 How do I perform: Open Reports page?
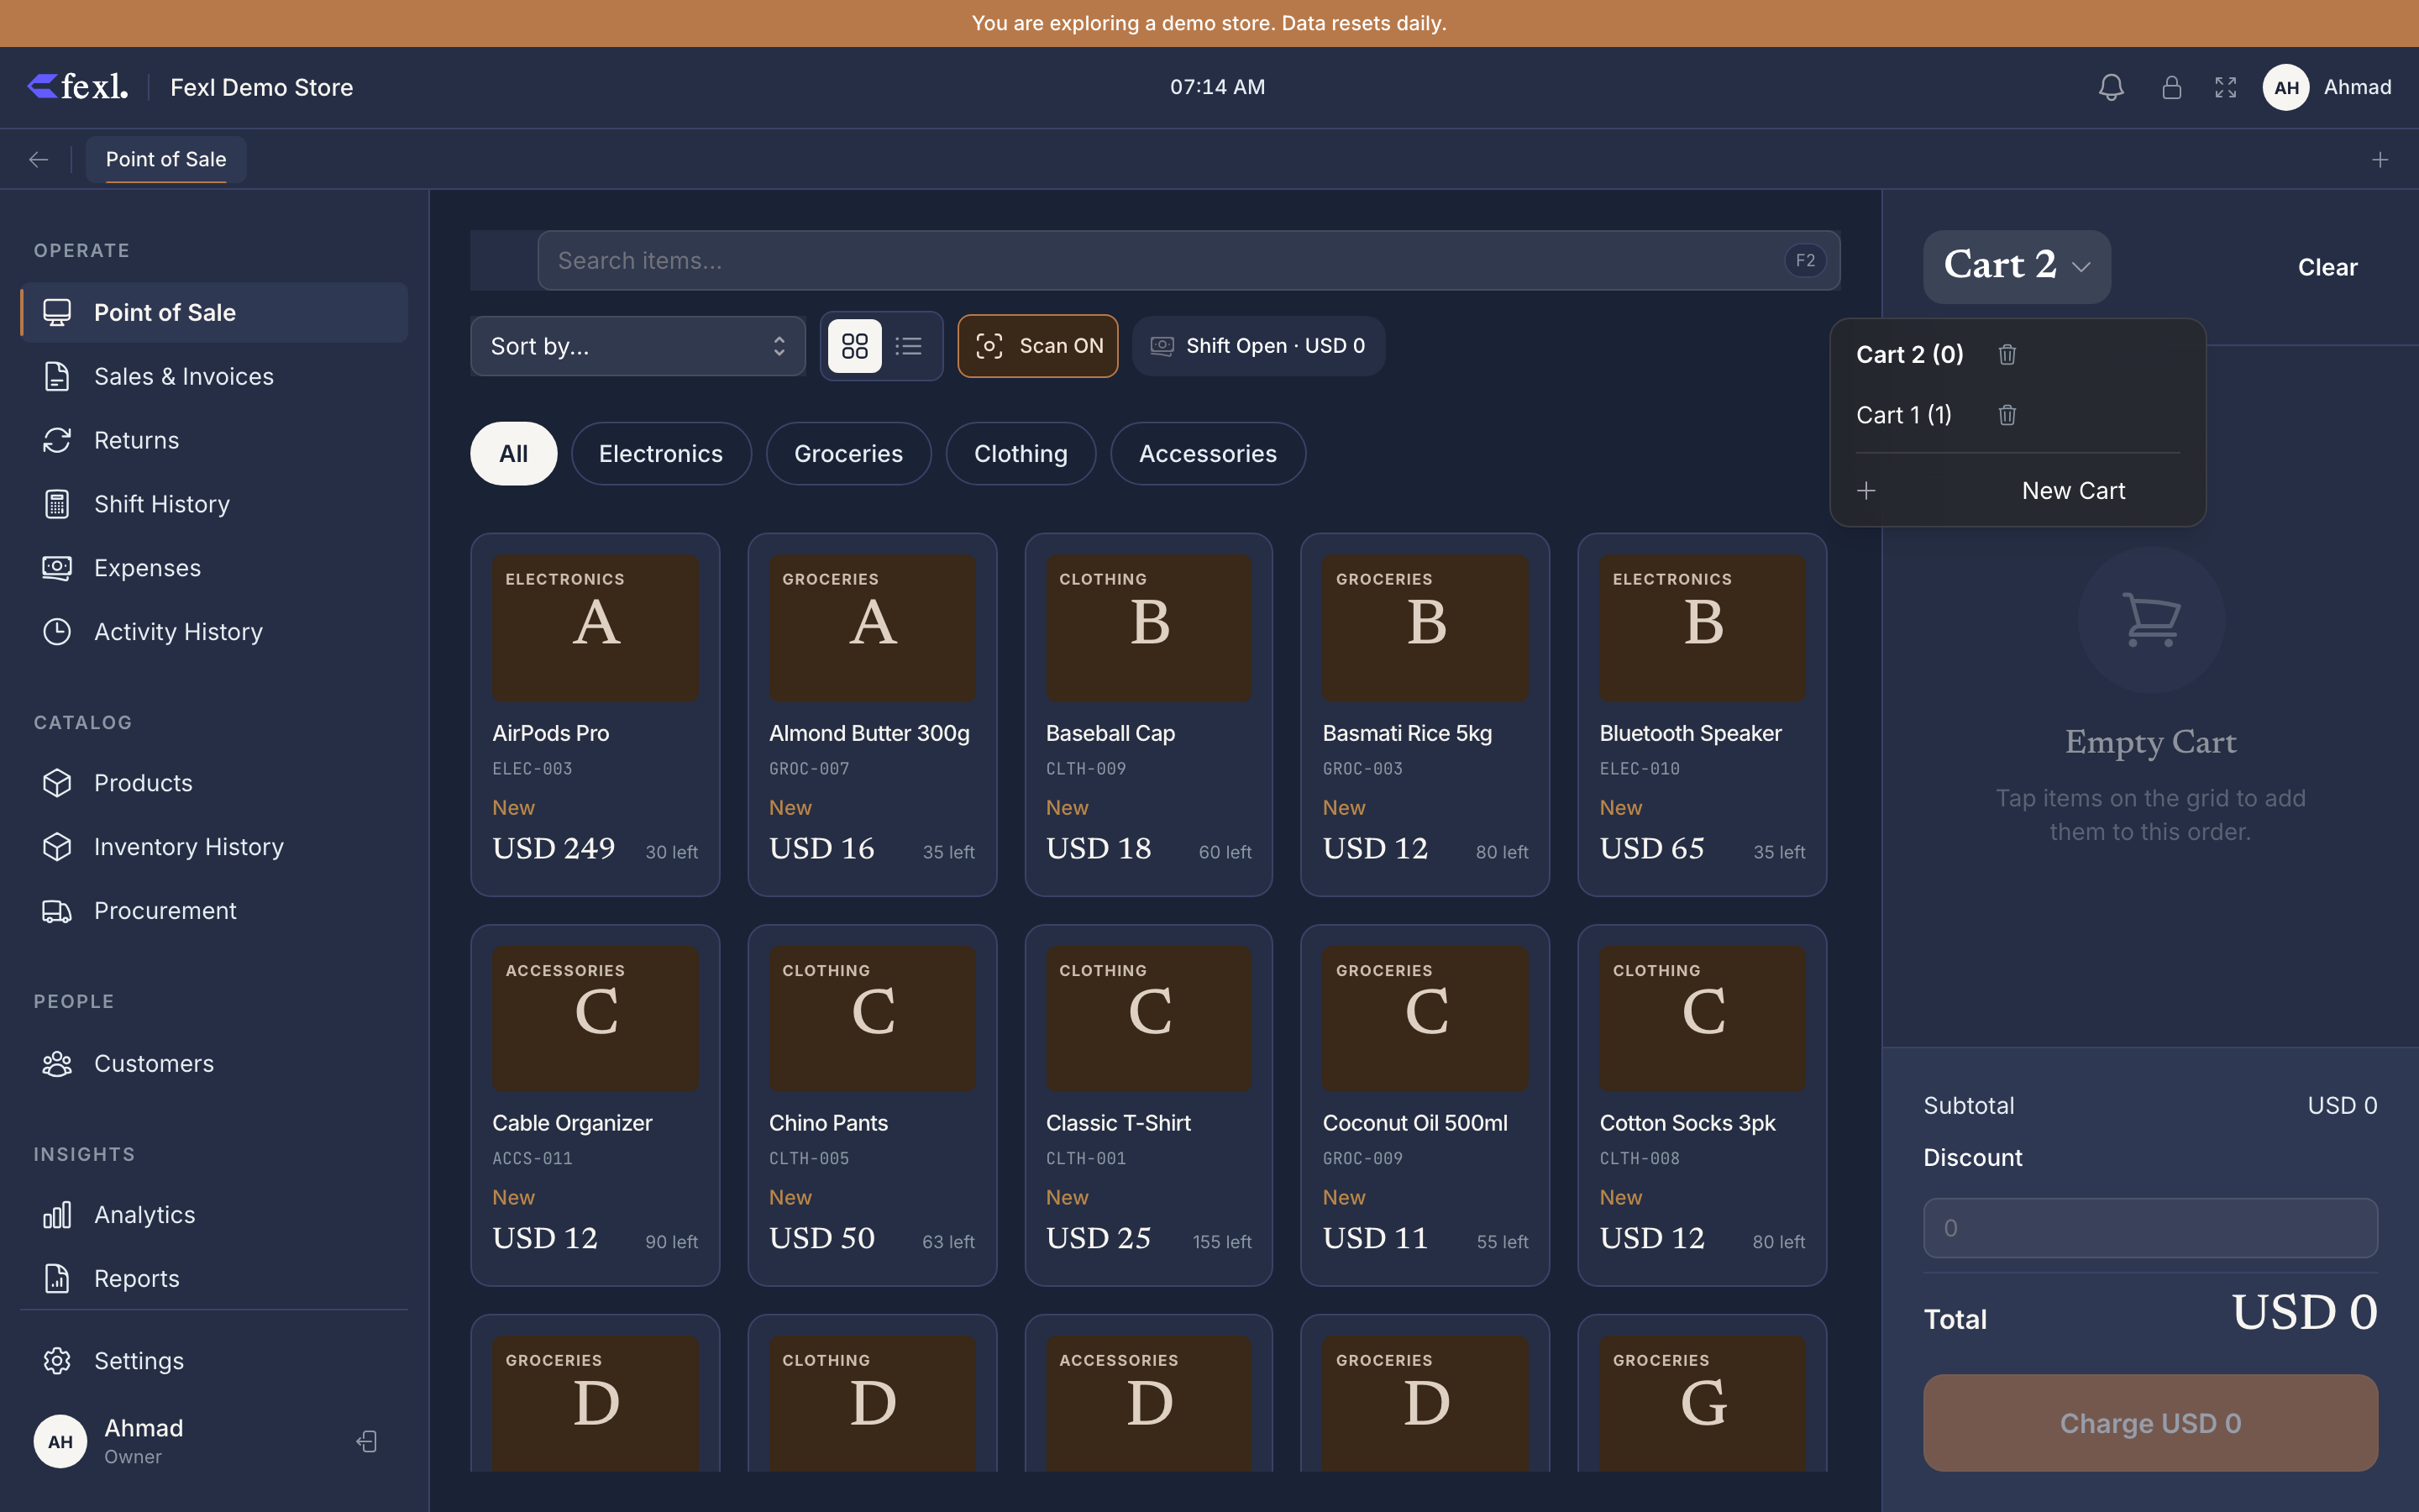coord(214,1278)
